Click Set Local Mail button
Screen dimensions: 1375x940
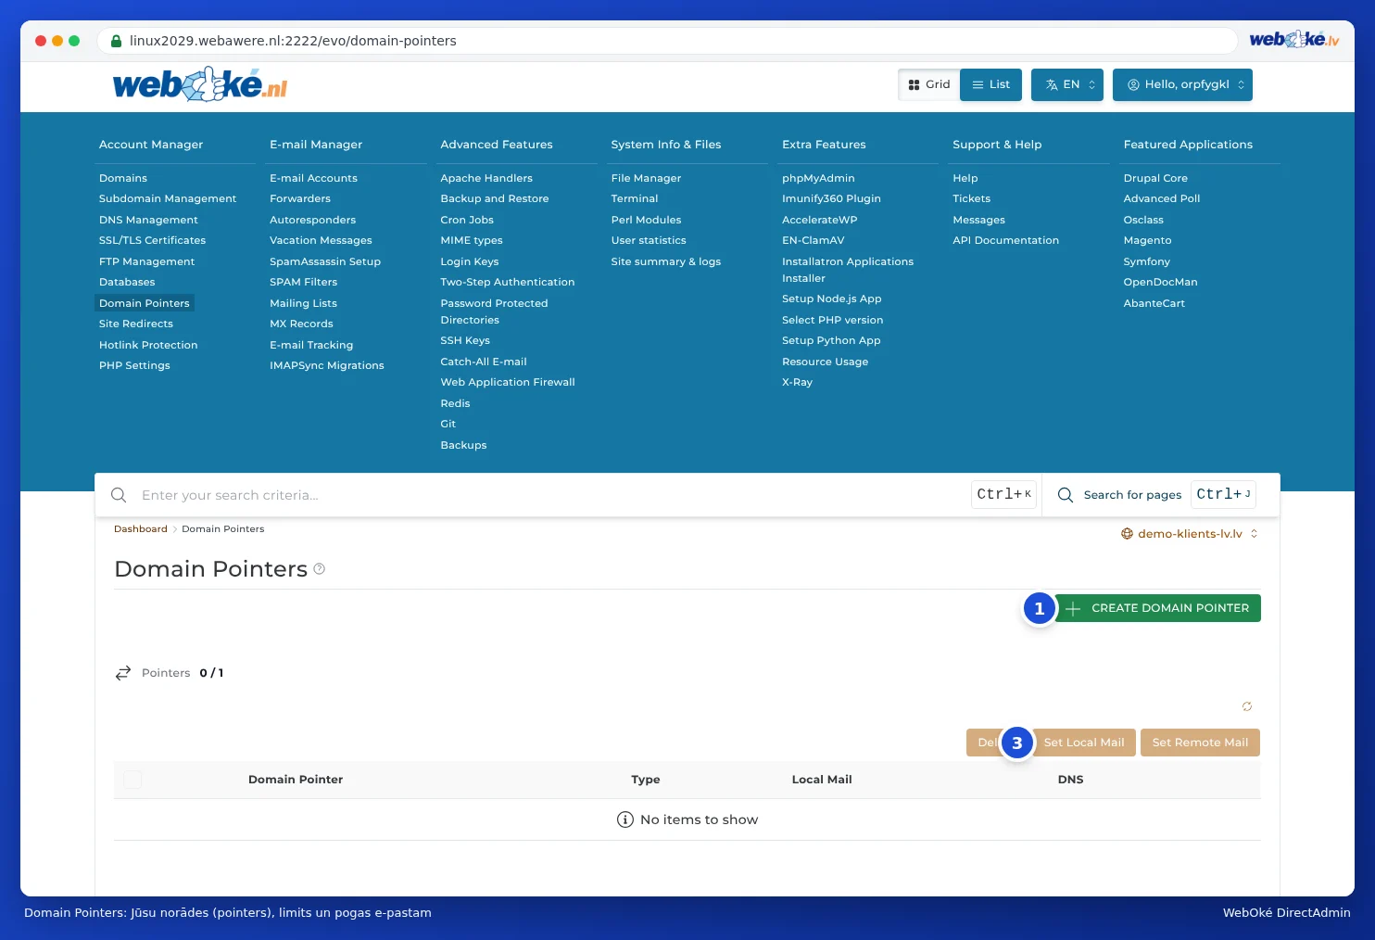point(1084,743)
